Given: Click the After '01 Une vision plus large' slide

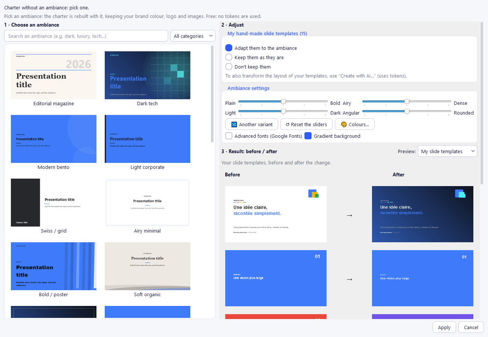Looking at the screenshot, I should (423, 278).
